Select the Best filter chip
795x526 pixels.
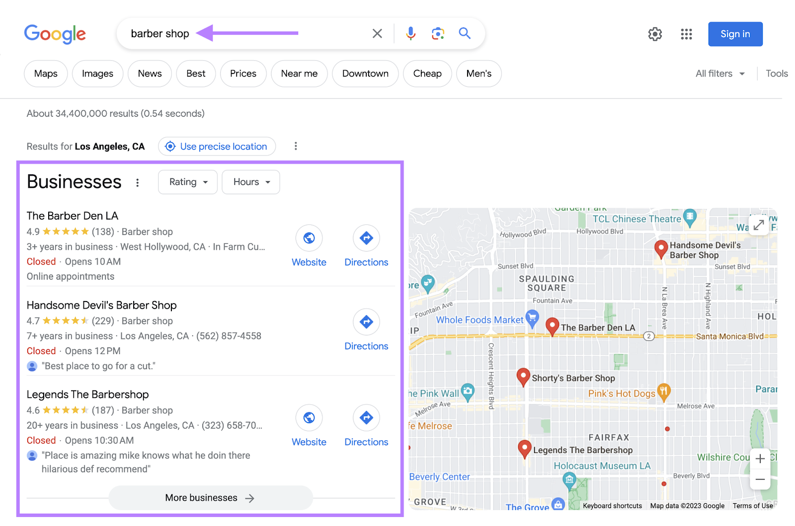196,74
